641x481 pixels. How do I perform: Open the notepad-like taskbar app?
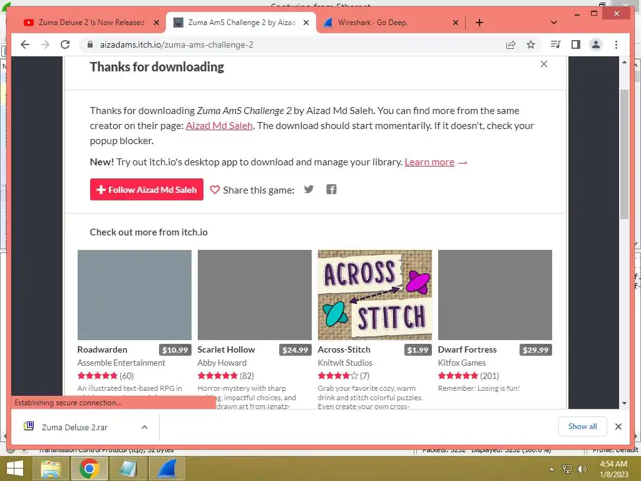coord(128,468)
